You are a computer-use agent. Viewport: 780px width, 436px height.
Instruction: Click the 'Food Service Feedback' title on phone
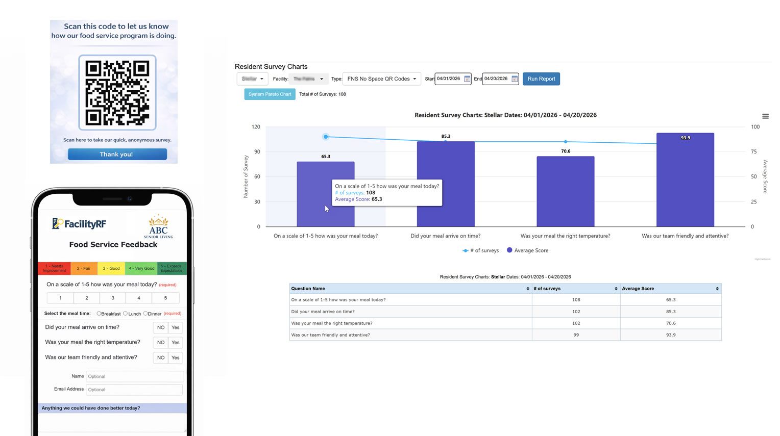coord(113,245)
